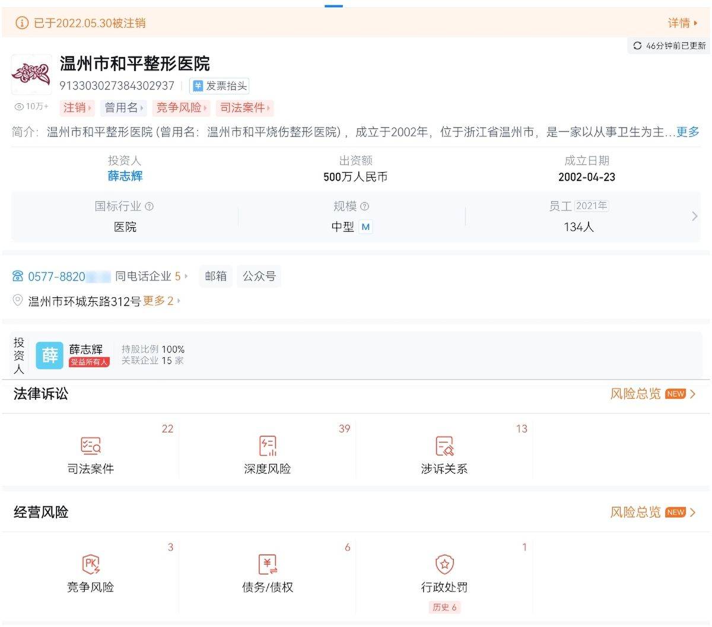Open the 债务/债权 icon
This screenshot has height=627, width=712.
267,564
